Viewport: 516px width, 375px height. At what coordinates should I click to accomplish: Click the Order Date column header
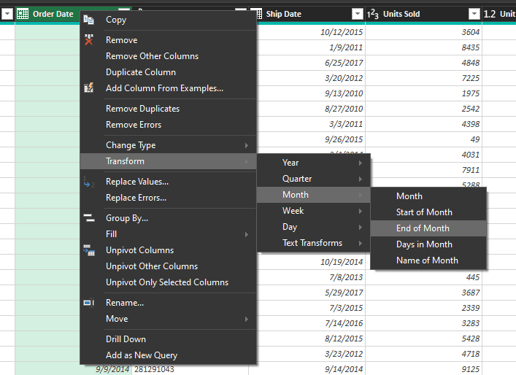tap(53, 14)
